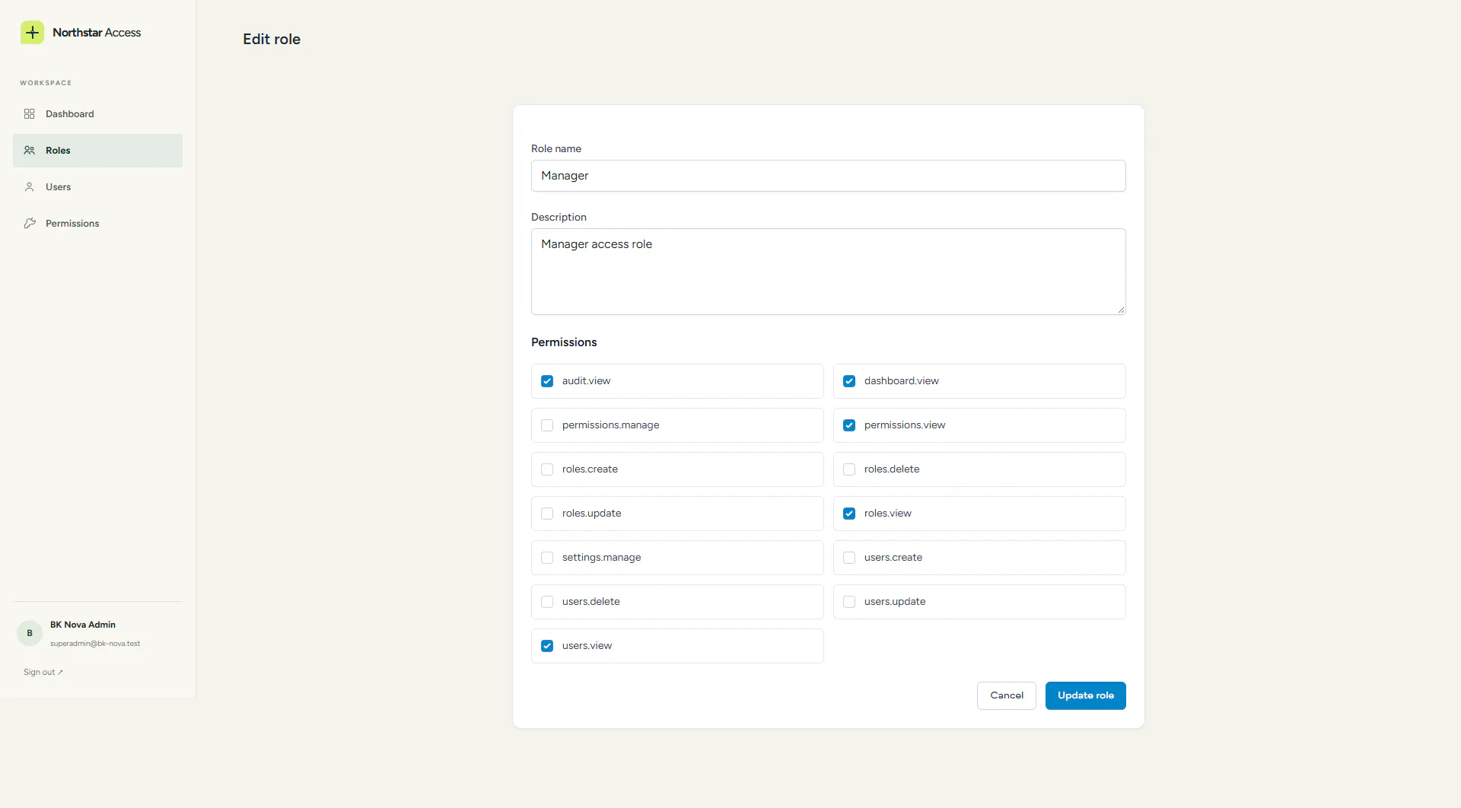
Task: Uncheck the dashboard.view permission
Action: point(849,381)
